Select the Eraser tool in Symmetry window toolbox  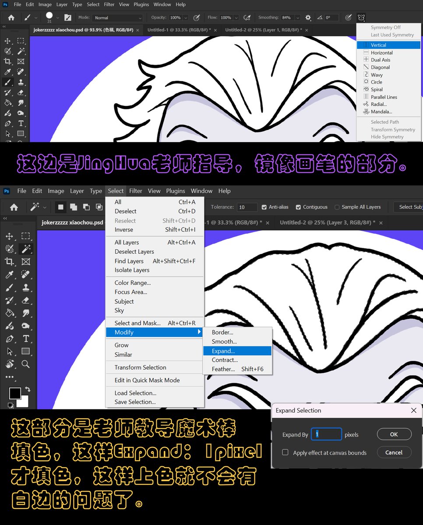21,92
